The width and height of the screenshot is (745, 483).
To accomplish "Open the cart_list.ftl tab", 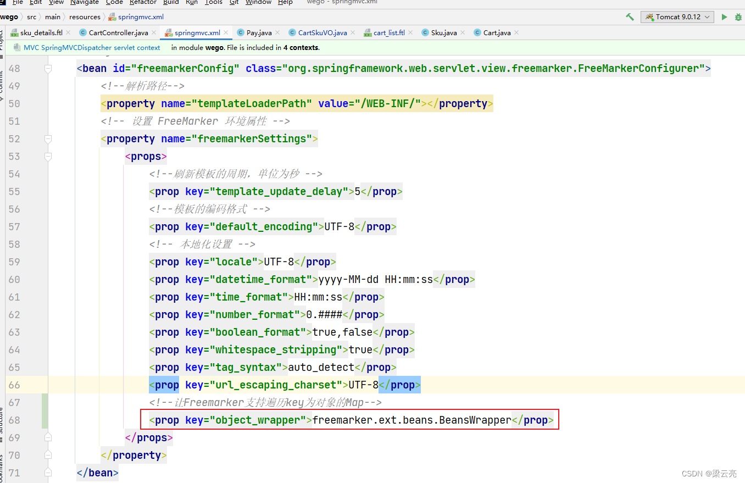I will pyautogui.click(x=389, y=33).
